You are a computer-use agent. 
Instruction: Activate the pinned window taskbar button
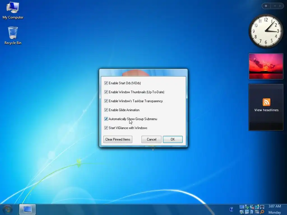pyautogui.click(x=27, y=209)
